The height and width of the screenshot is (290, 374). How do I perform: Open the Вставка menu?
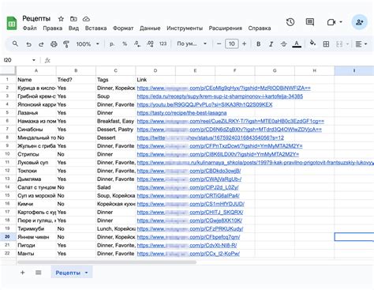click(95, 28)
